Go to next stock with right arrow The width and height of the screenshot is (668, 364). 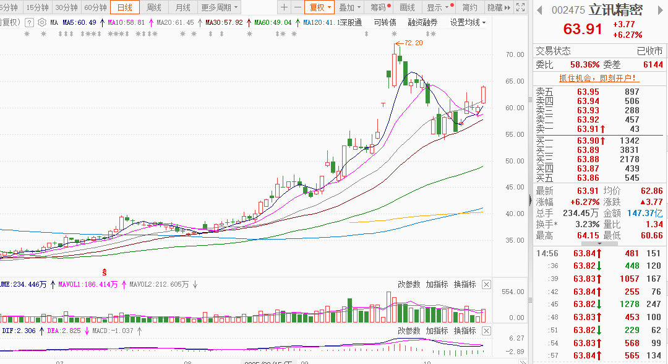click(661, 10)
